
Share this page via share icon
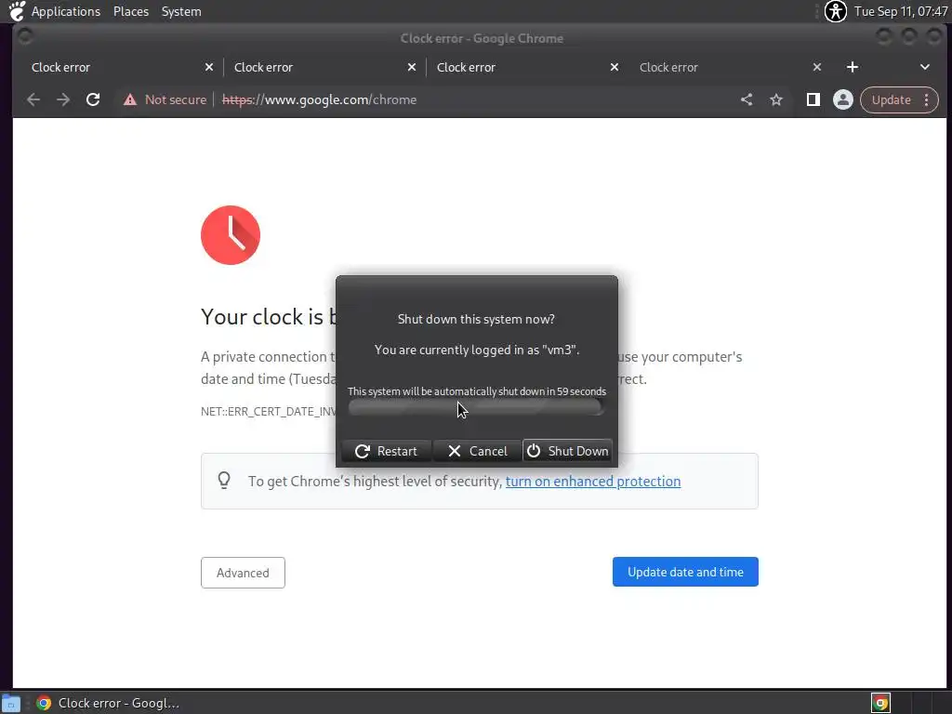747,99
